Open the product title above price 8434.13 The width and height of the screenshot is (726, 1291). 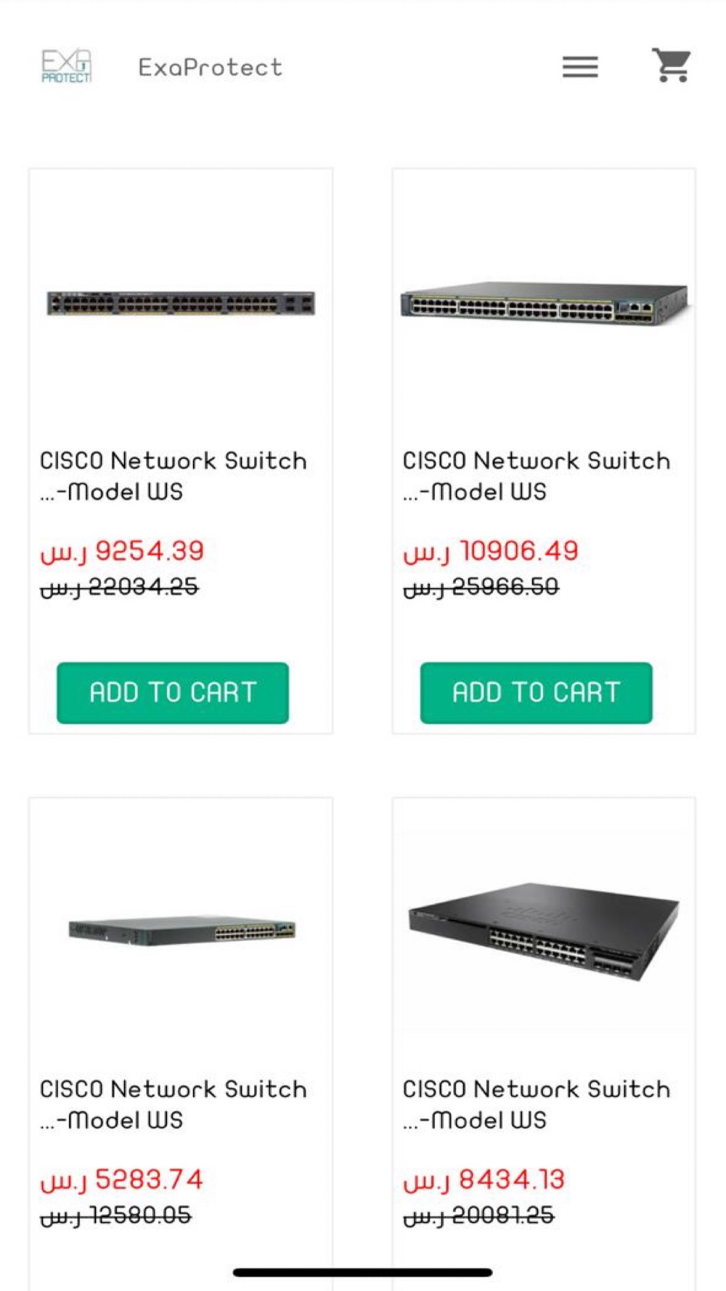[537, 1104]
